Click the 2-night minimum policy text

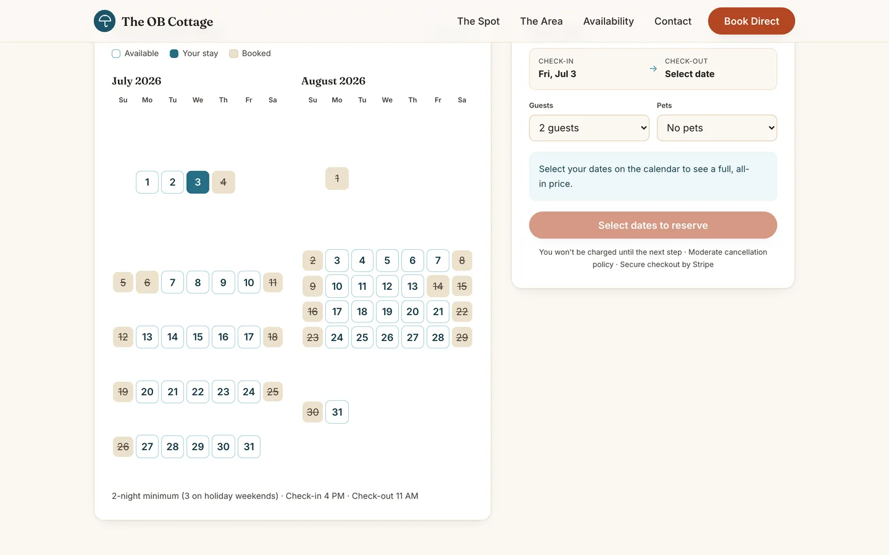265,496
